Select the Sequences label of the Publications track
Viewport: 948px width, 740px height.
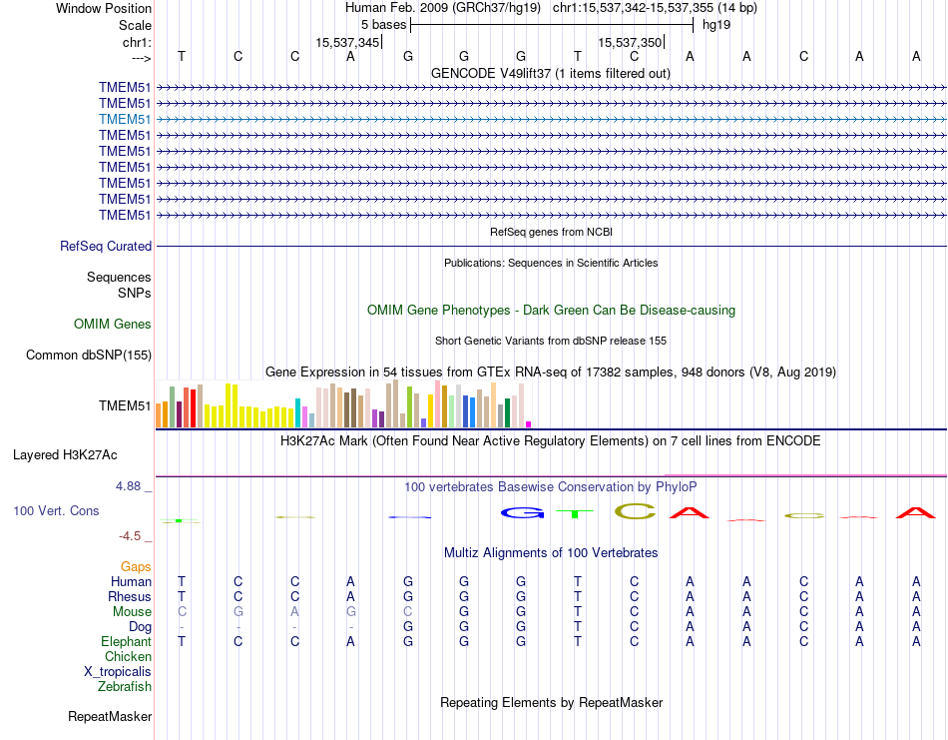(x=119, y=277)
